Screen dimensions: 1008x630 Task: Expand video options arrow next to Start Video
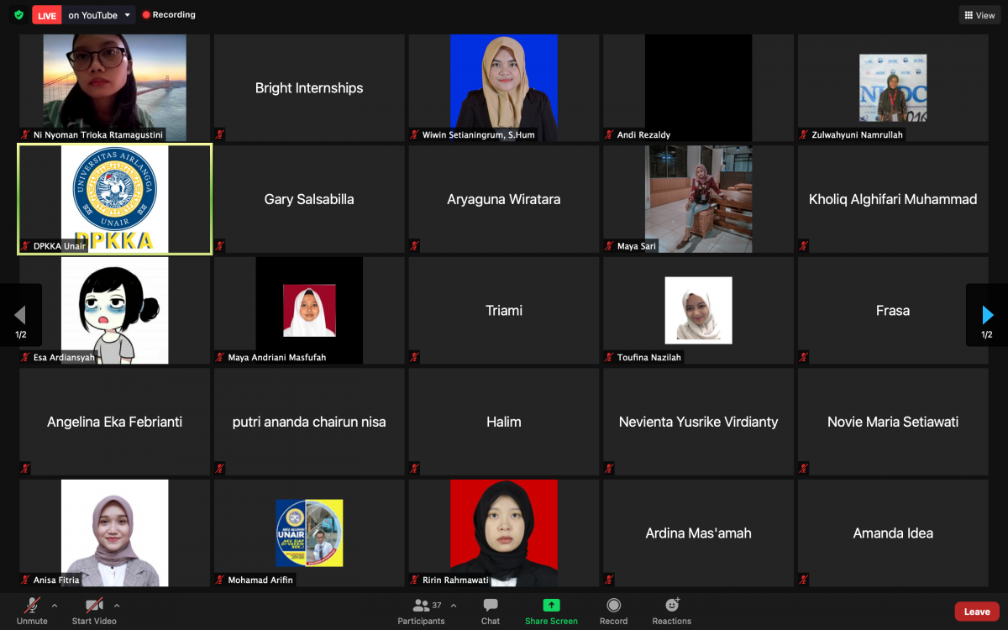coord(117,605)
